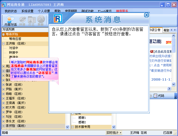
Task: Expand the 李永友 (在线) tree node
Action: click(4, 121)
